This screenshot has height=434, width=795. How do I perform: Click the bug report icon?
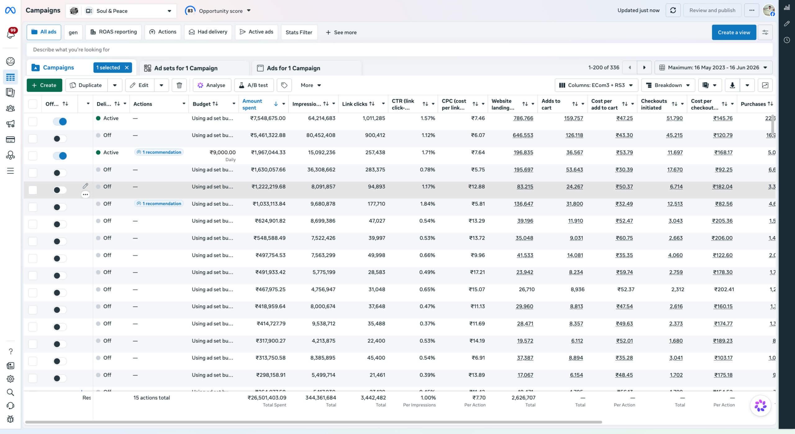tap(10, 419)
